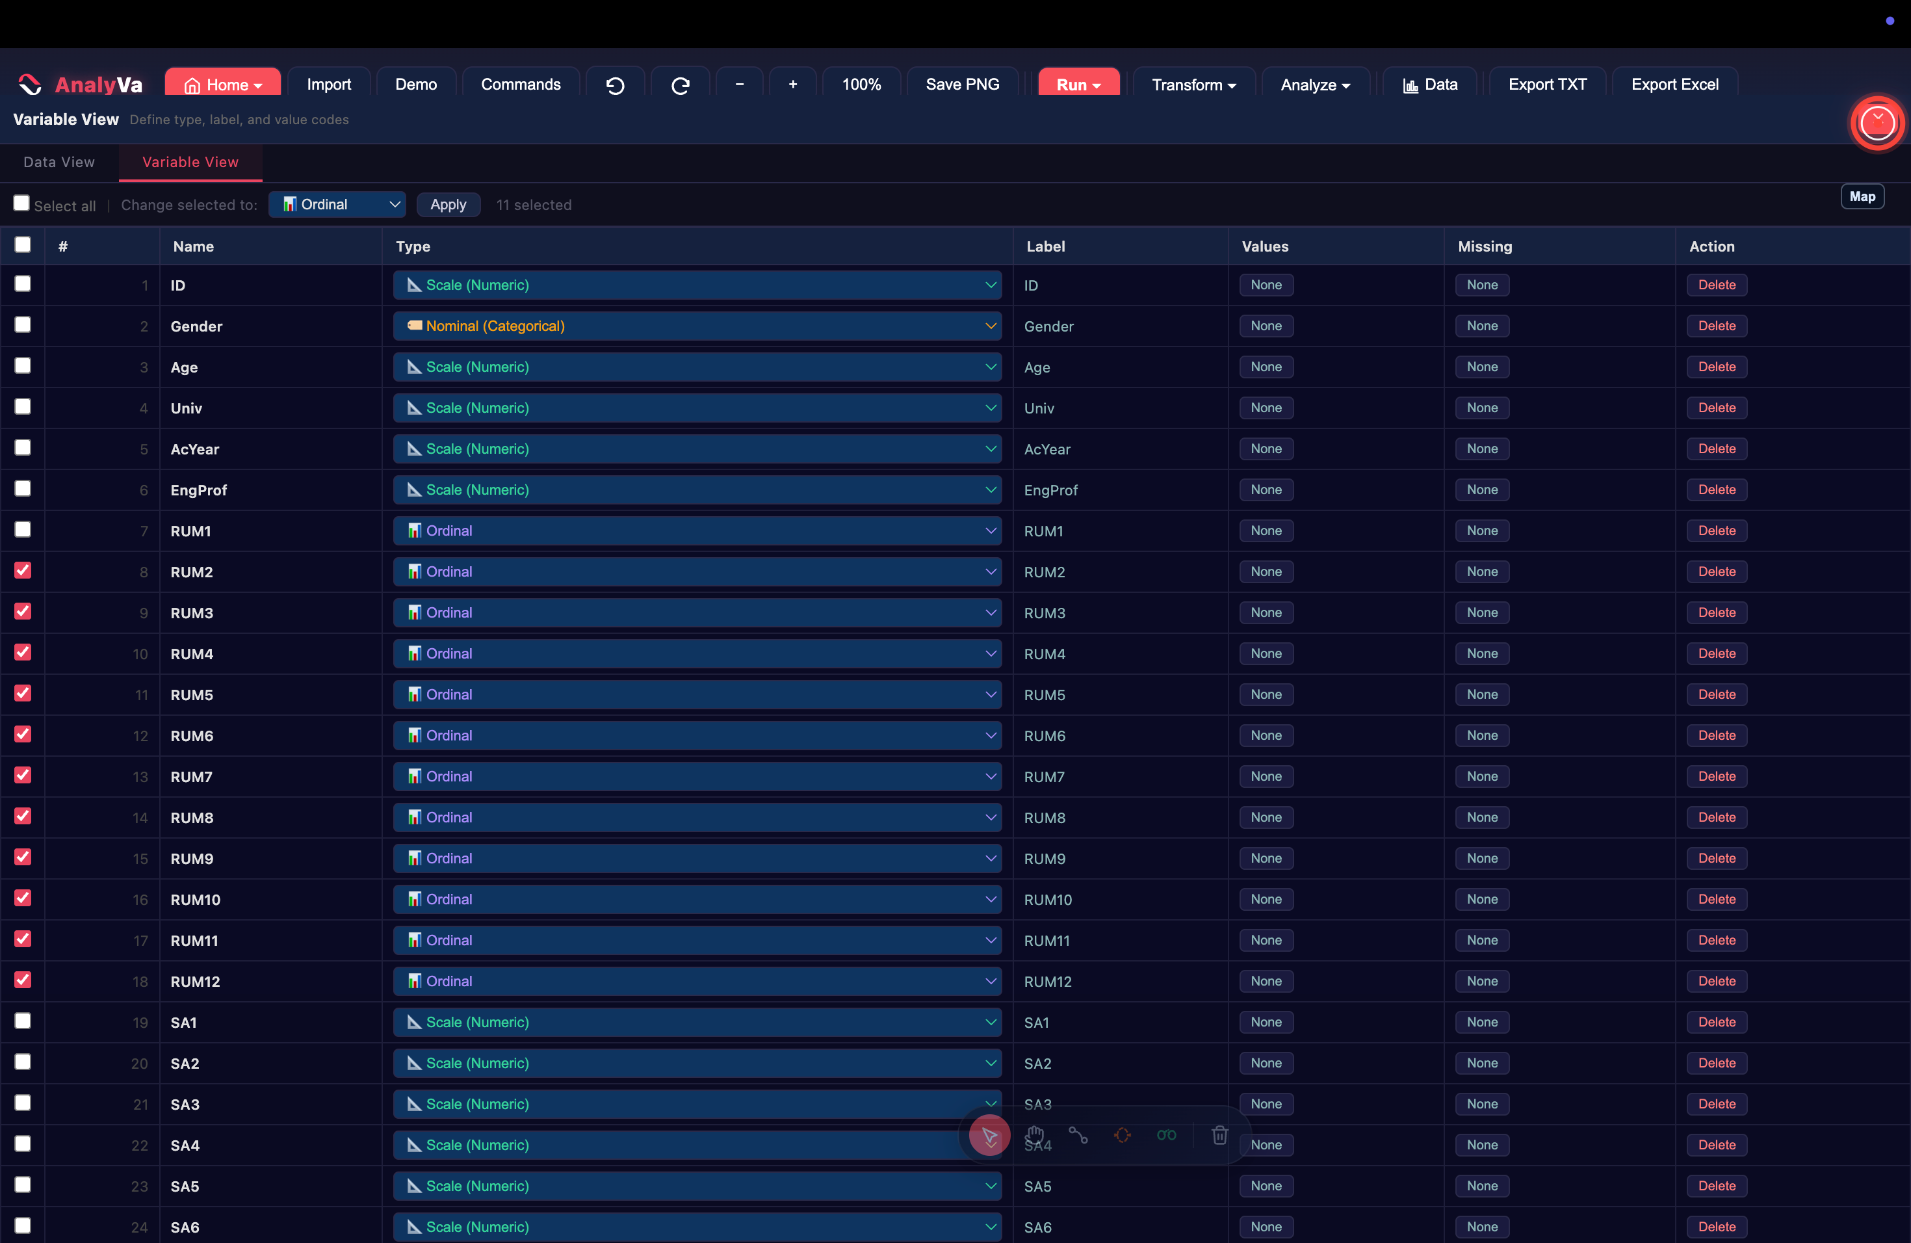Open the Transform menu
The height and width of the screenshot is (1243, 1911).
[1194, 85]
